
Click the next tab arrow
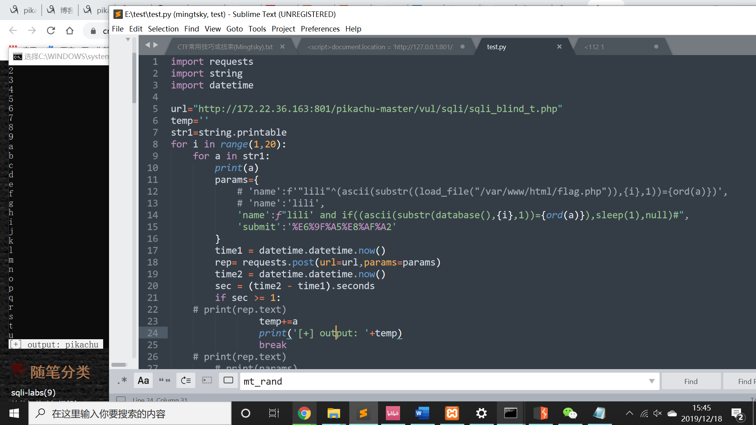(x=156, y=45)
